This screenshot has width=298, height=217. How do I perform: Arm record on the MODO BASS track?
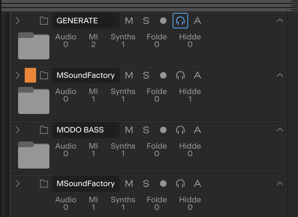point(163,130)
